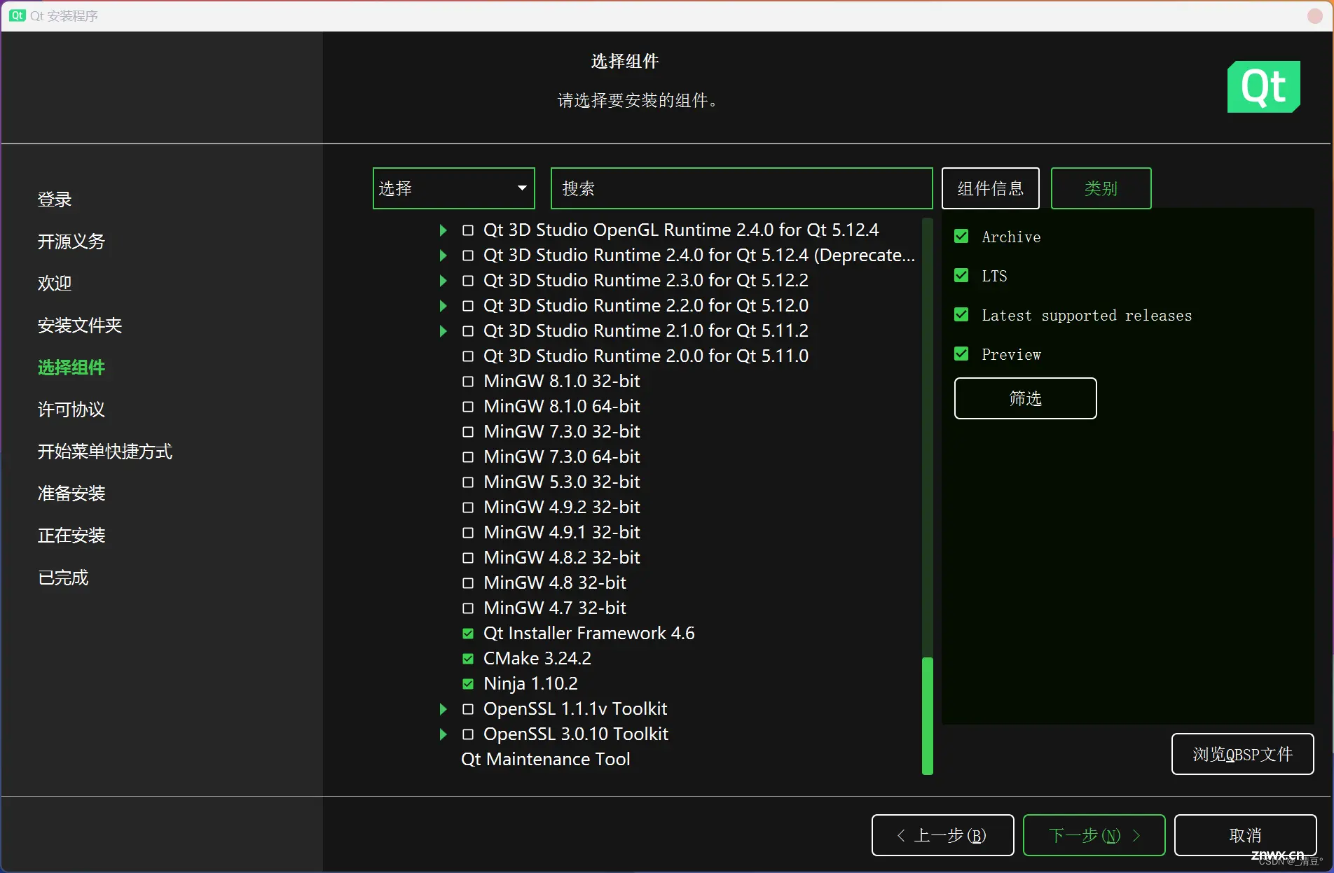
Task: Uncheck Qt Installer Framework 4.6 checkbox
Action: [468, 634]
